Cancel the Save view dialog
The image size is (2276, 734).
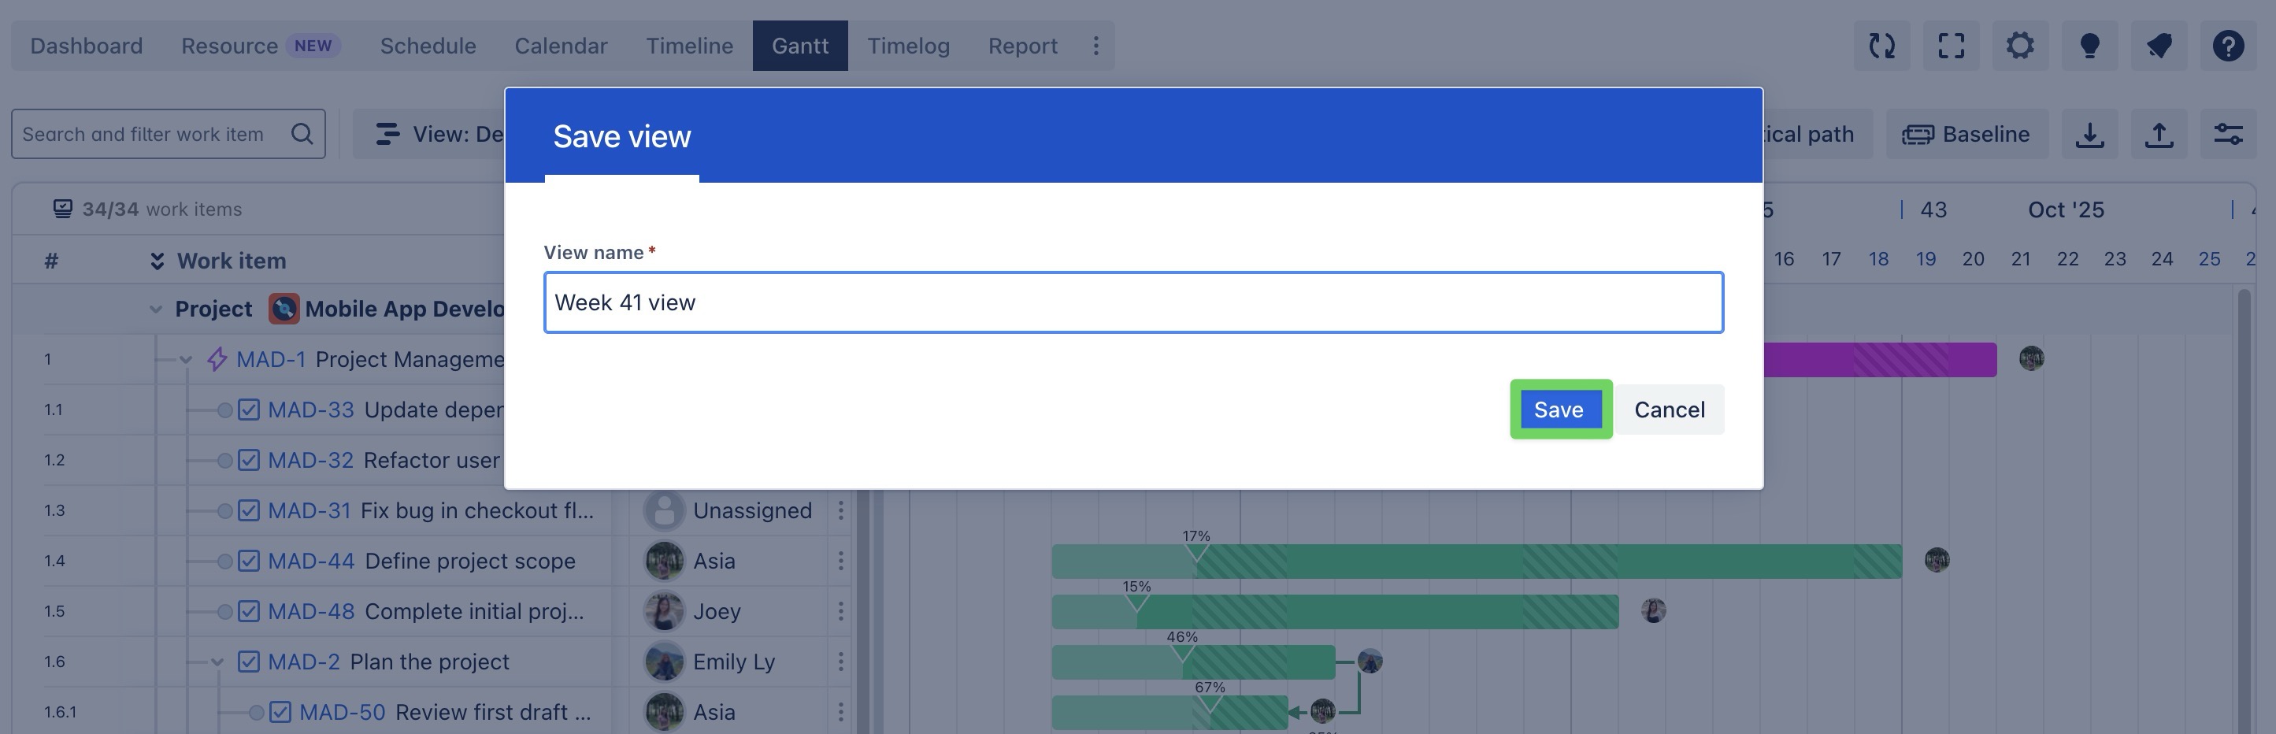[x=1669, y=410]
